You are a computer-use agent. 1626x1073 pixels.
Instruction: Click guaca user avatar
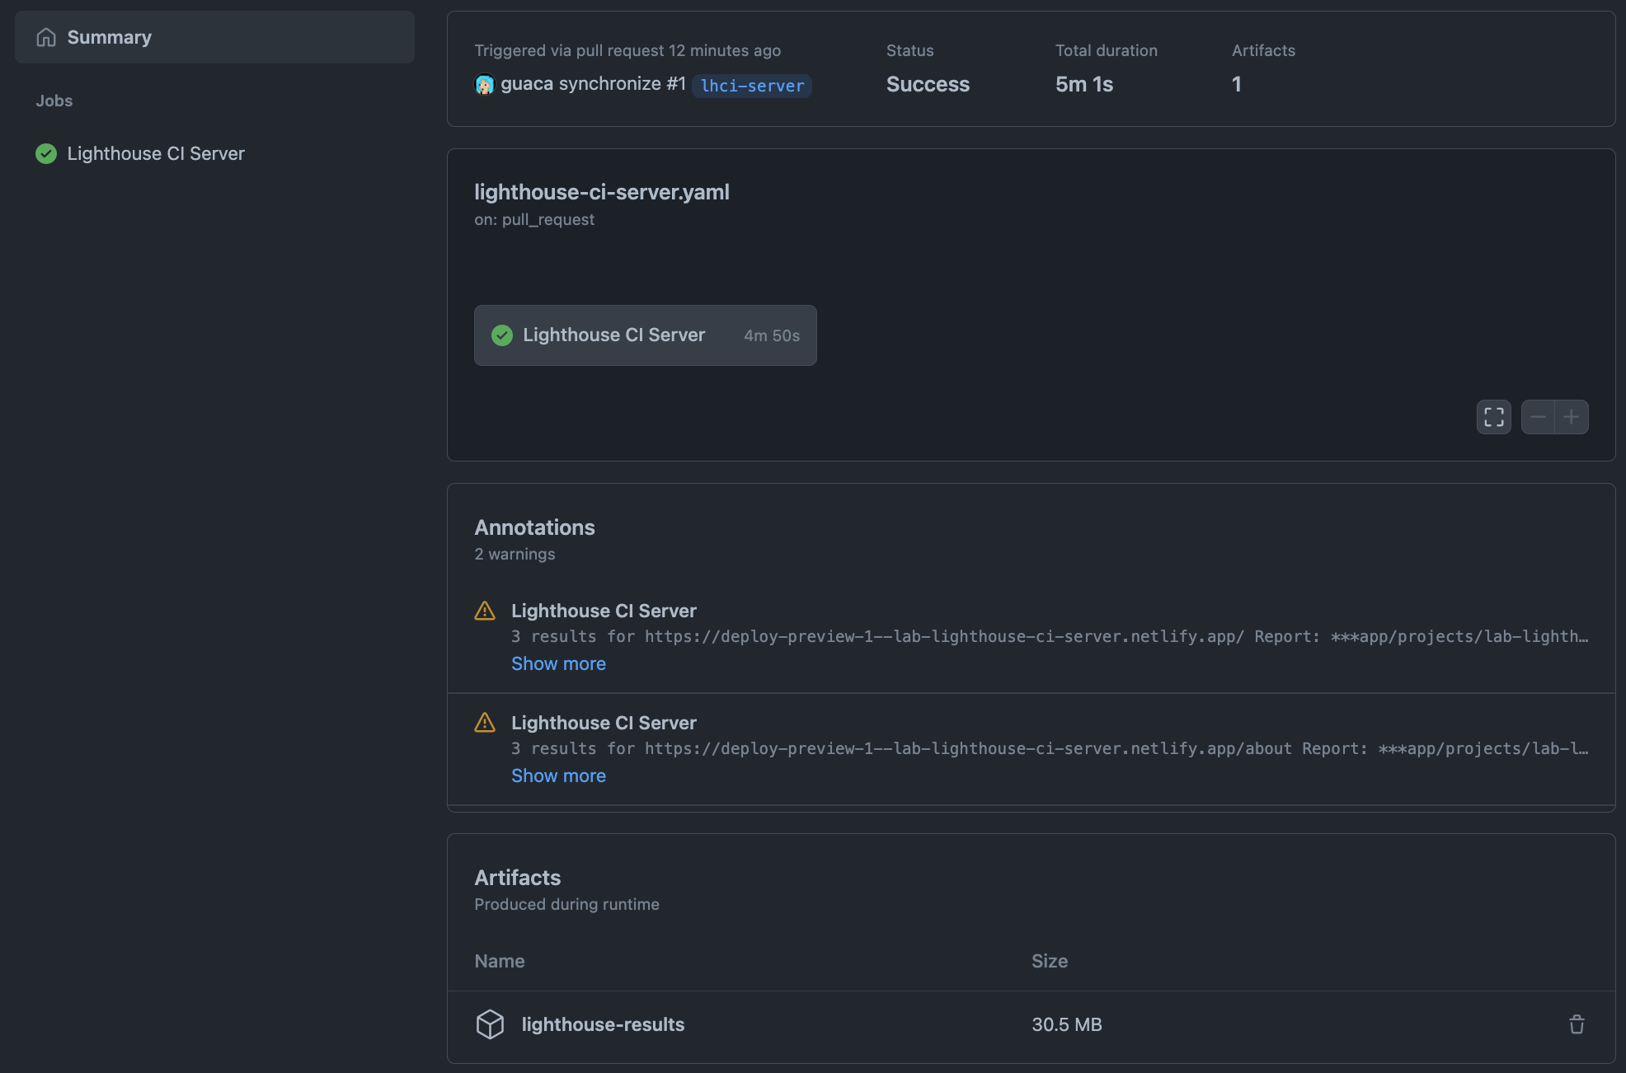point(485,84)
